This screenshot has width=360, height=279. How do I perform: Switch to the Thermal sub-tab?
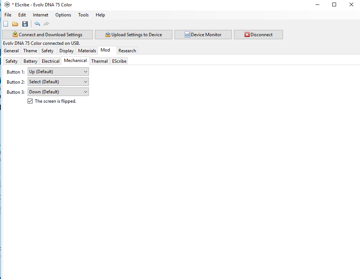click(x=99, y=61)
